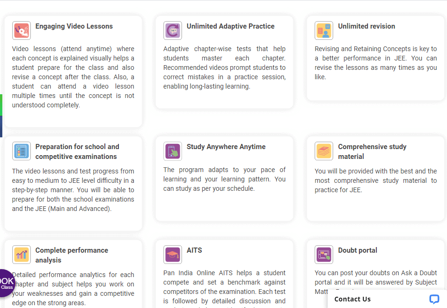This screenshot has width=447, height=308.
Task: Click the AITS graduation cap icon
Action: pos(172,255)
